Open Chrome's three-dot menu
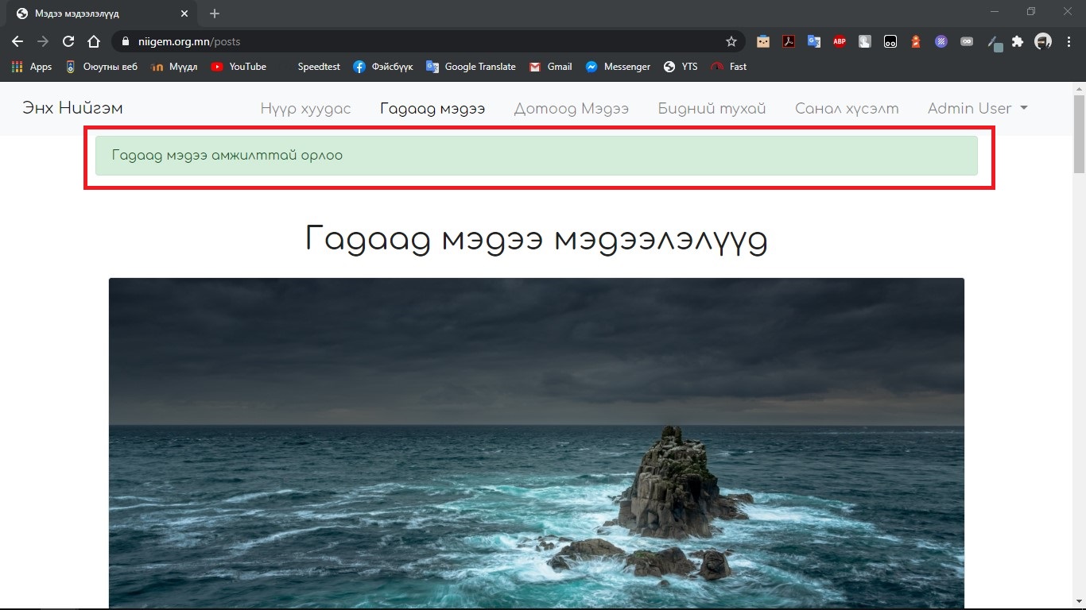This screenshot has height=610, width=1086. [1069, 41]
